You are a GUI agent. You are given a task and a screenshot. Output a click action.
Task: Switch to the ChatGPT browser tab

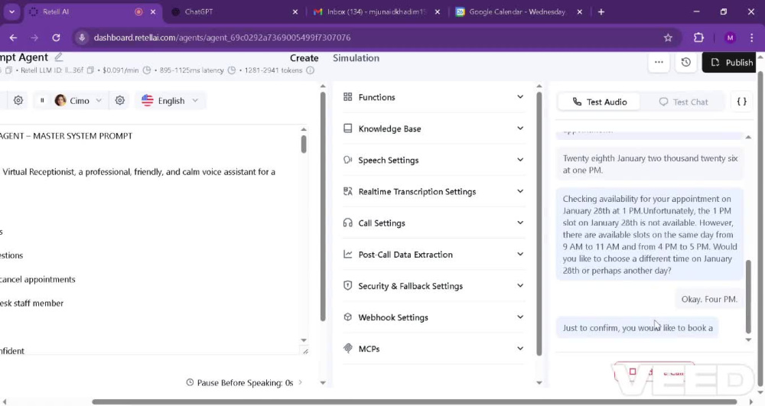[x=234, y=11]
